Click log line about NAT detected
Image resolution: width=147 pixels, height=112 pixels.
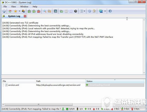[x=48, y=29]
